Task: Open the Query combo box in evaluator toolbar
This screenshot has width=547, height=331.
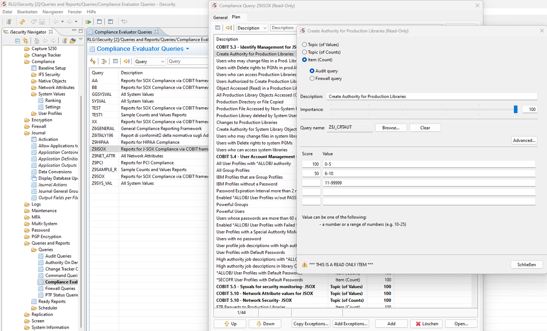Action: click(150, 61)
